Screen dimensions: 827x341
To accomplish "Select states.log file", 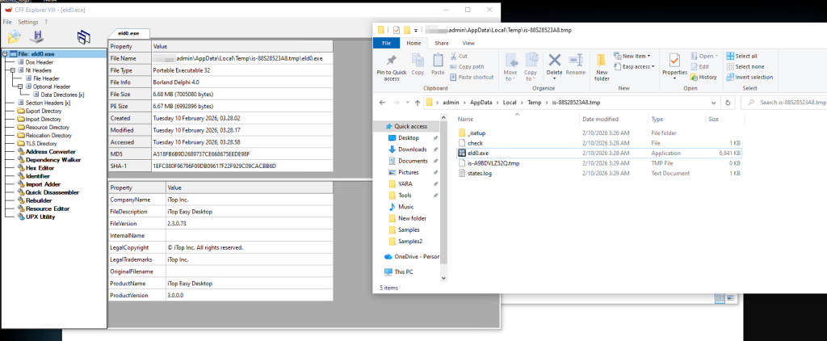I will [600, 173].
